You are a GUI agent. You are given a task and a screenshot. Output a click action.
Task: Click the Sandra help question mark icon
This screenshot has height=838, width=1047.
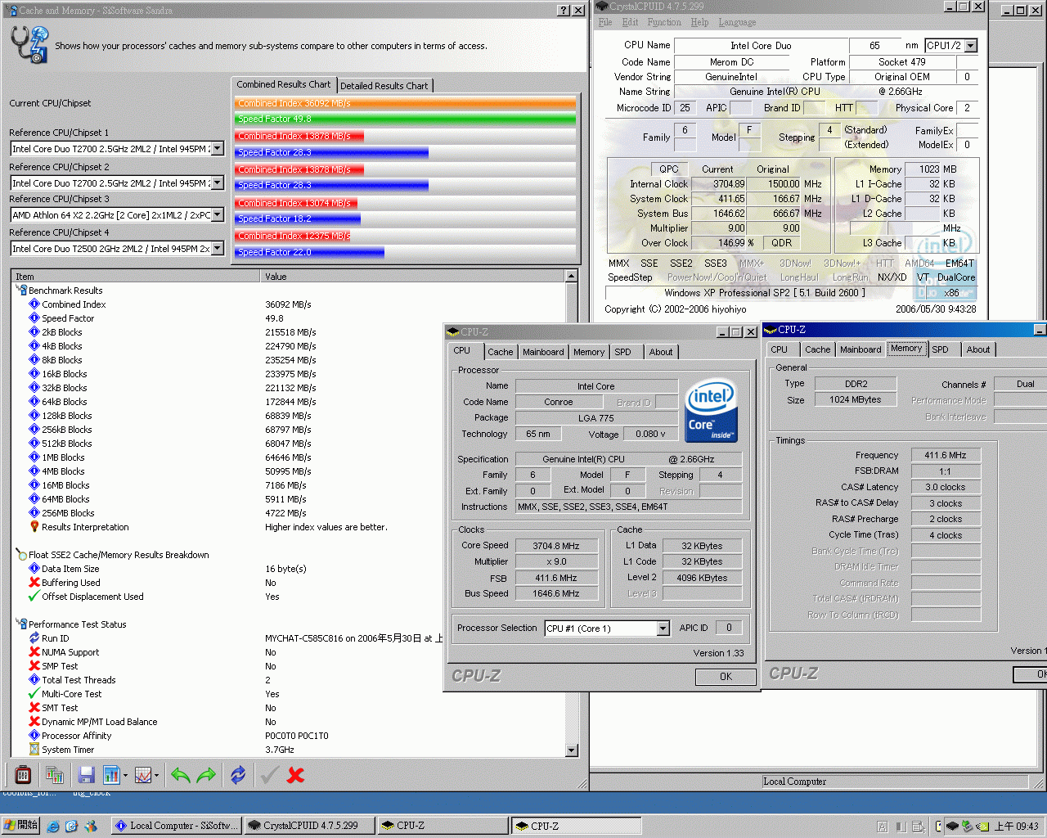[564, 10]
